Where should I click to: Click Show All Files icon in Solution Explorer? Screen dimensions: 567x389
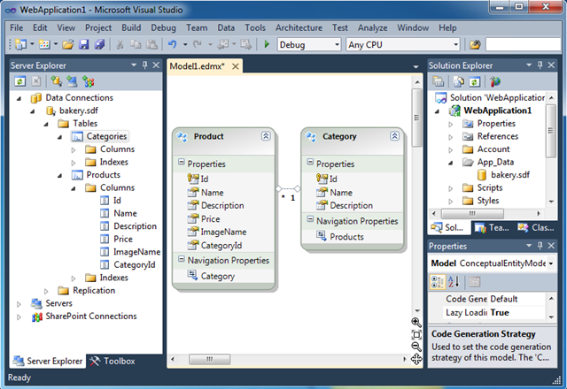459,81
